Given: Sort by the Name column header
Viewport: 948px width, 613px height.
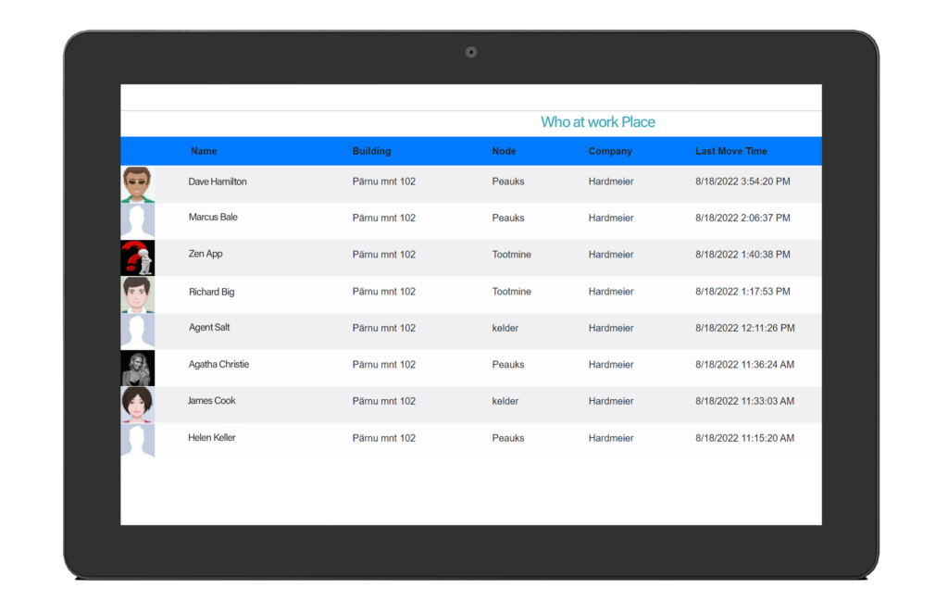Looking at the screenshot, I should (x=204, y=151).
